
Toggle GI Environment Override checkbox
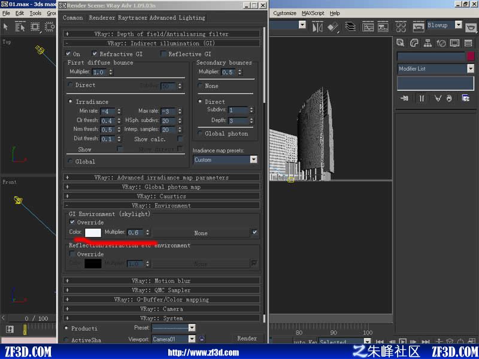[x=72, y=222]
